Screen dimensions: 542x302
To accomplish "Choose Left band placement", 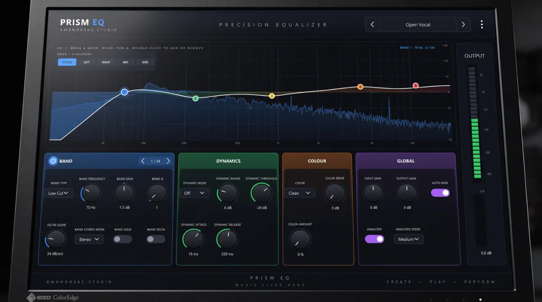I will (x=86, y=62).
